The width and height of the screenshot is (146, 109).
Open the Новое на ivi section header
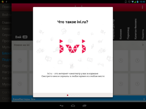pyautogui.click(x=22, y=45)
